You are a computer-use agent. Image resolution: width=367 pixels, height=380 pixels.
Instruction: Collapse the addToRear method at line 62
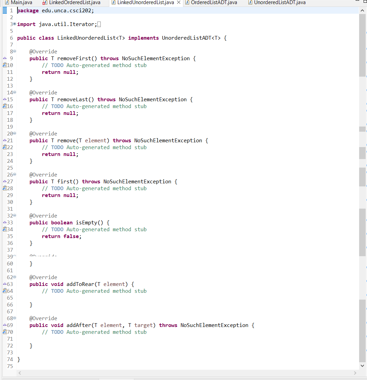click(14, 277)
